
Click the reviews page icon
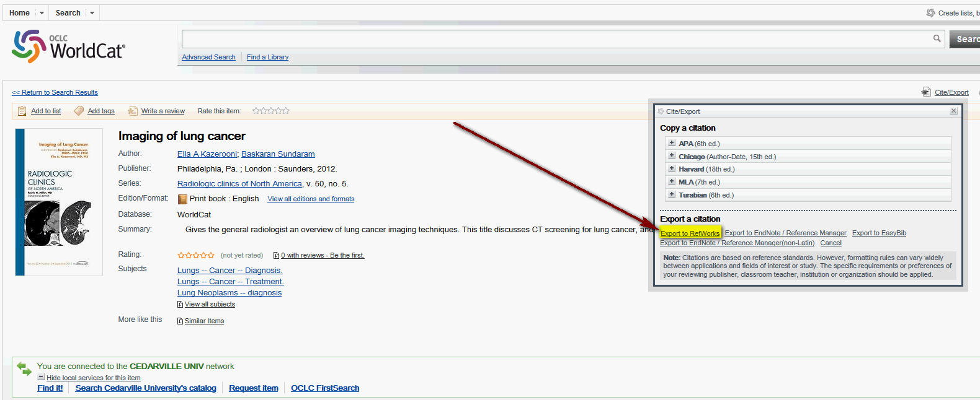277,255
